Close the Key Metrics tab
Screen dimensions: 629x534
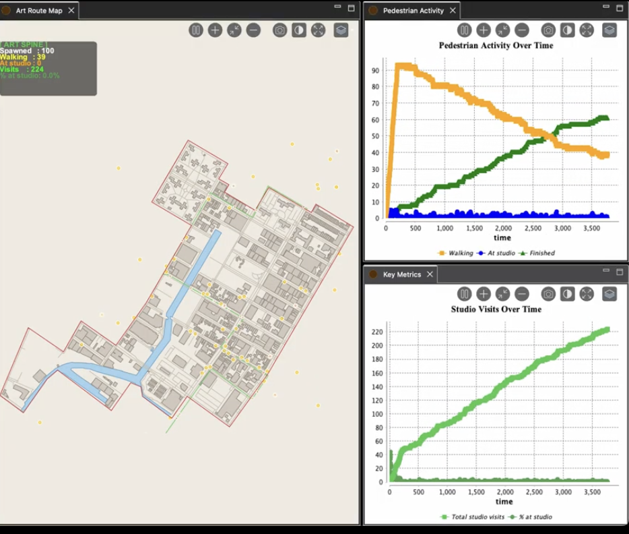pyautogui.click(x=430, y=274)
